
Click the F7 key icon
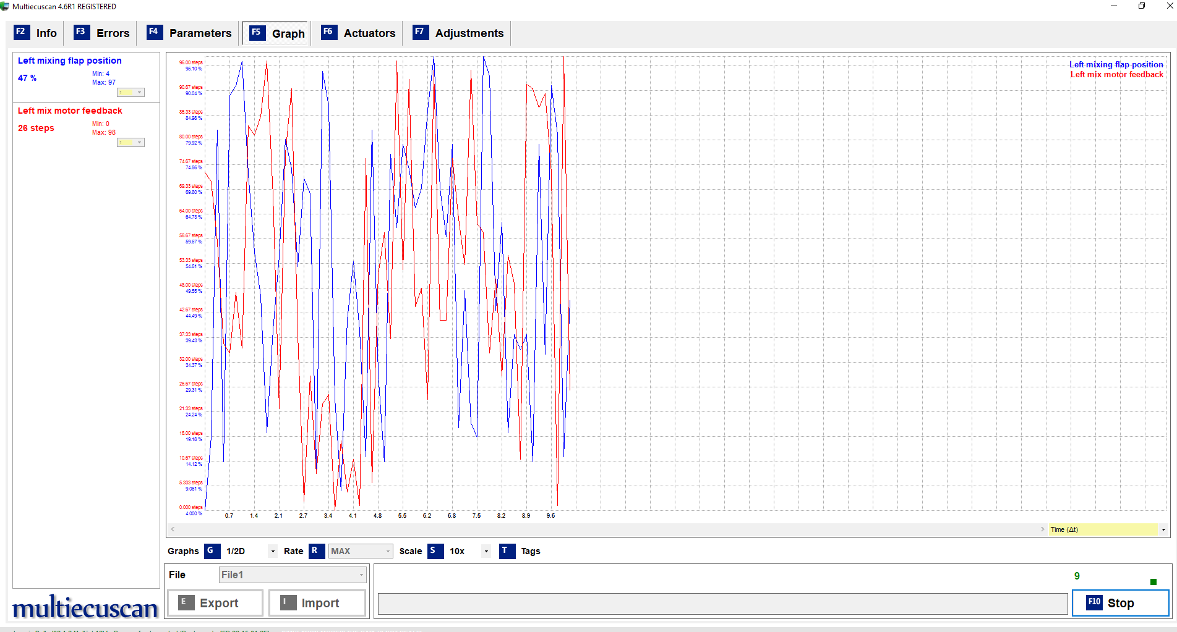tap(420, 32)
